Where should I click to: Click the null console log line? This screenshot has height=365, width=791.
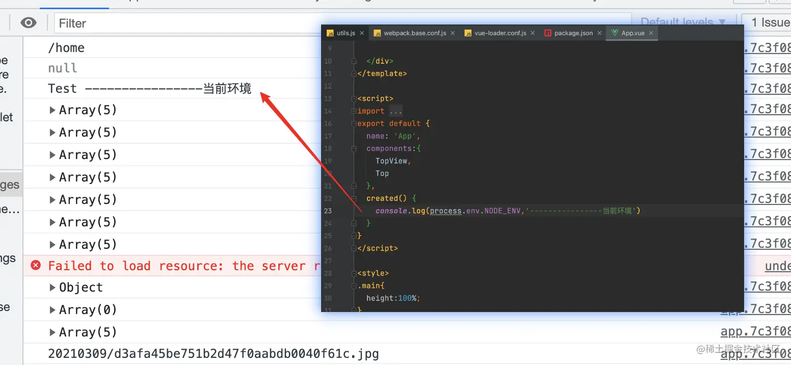pos(63,68)
